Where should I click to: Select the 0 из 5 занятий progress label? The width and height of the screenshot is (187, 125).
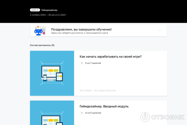pos(93,113)
